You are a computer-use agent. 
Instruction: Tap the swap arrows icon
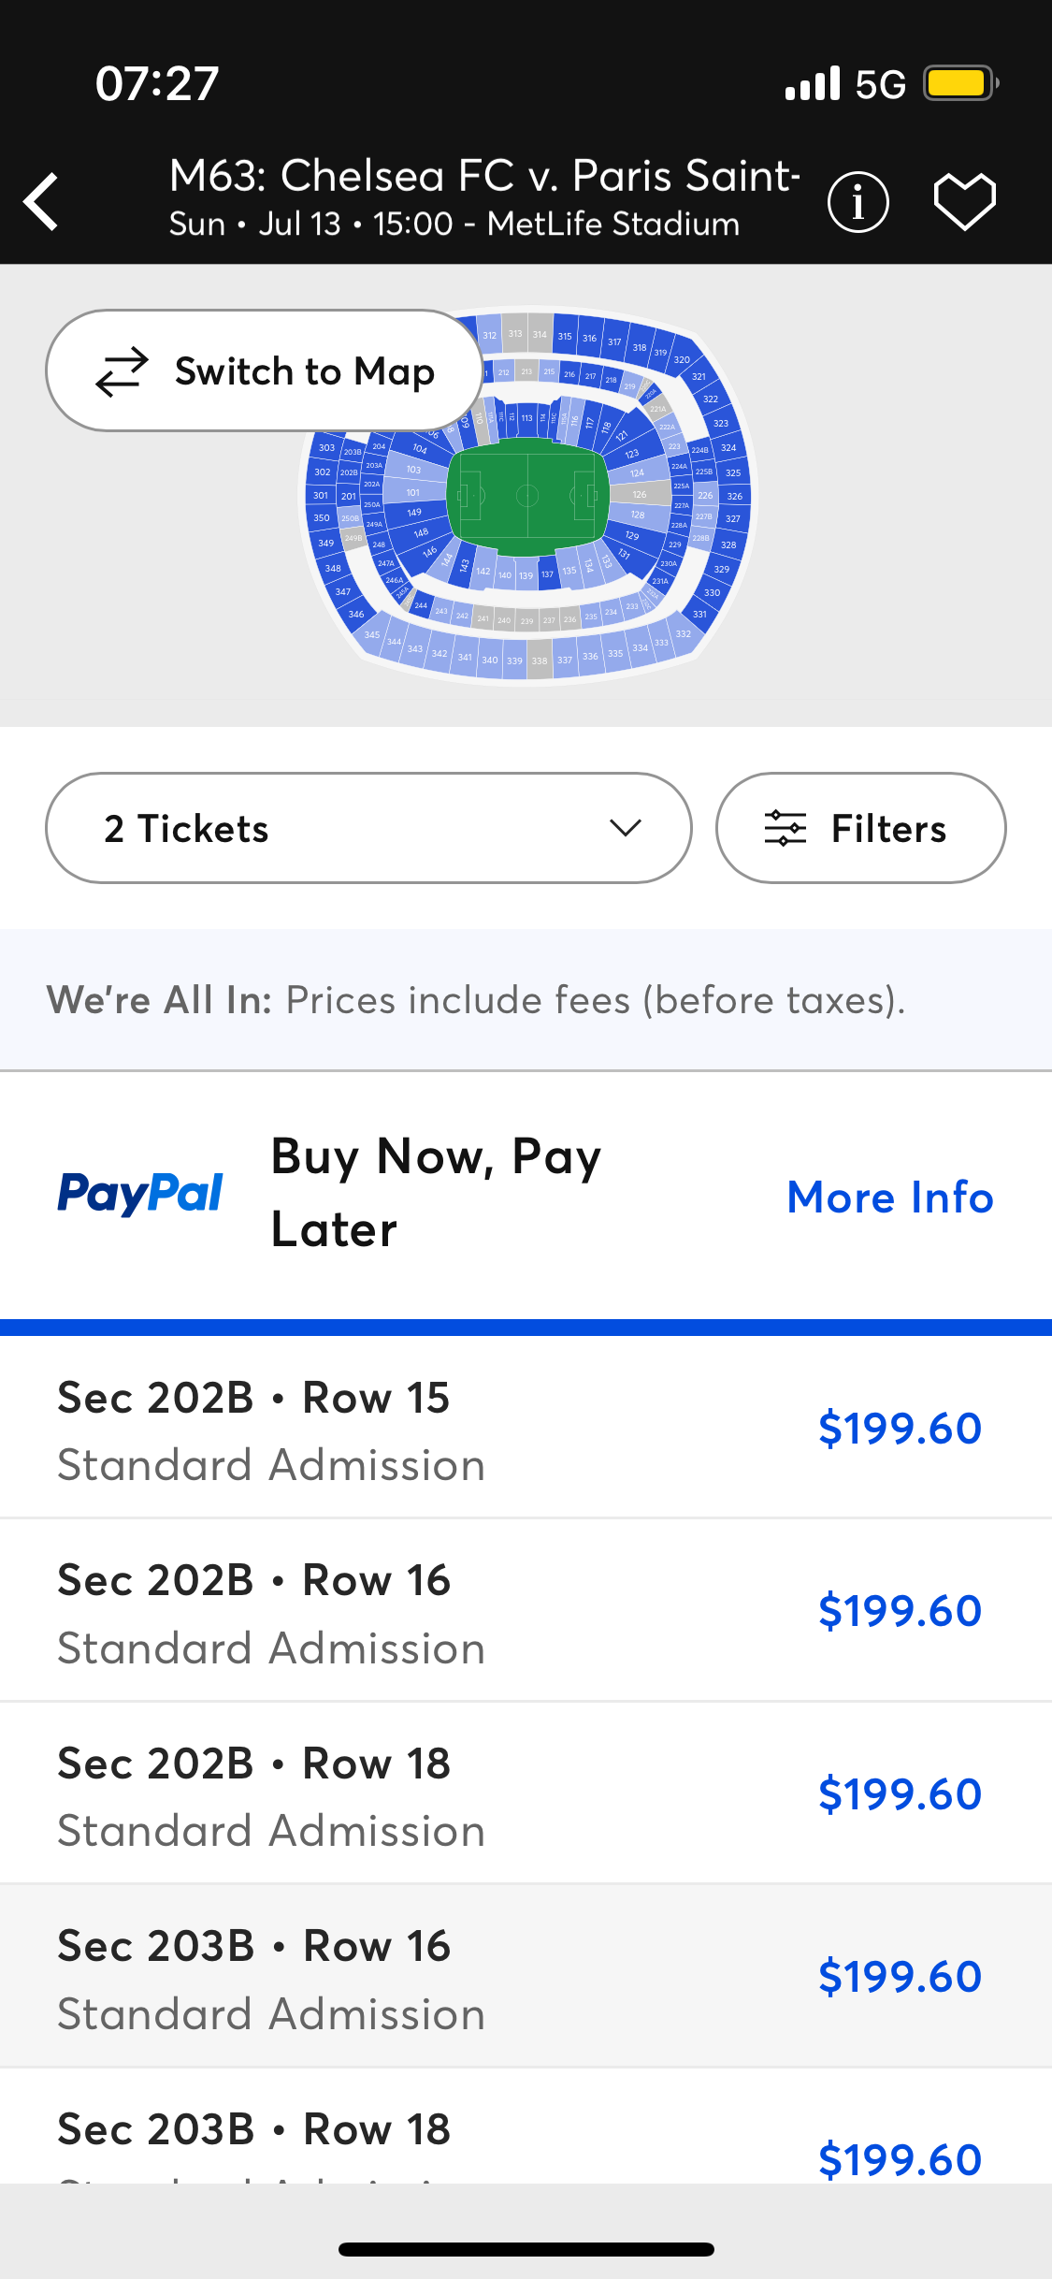coord(122,371)
